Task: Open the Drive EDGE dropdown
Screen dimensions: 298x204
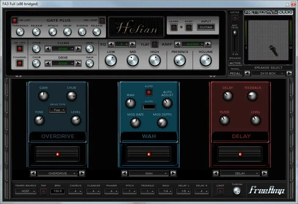Action: coord(63,63)
